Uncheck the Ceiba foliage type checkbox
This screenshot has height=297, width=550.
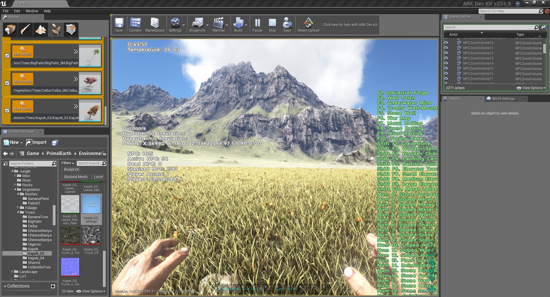7,83
